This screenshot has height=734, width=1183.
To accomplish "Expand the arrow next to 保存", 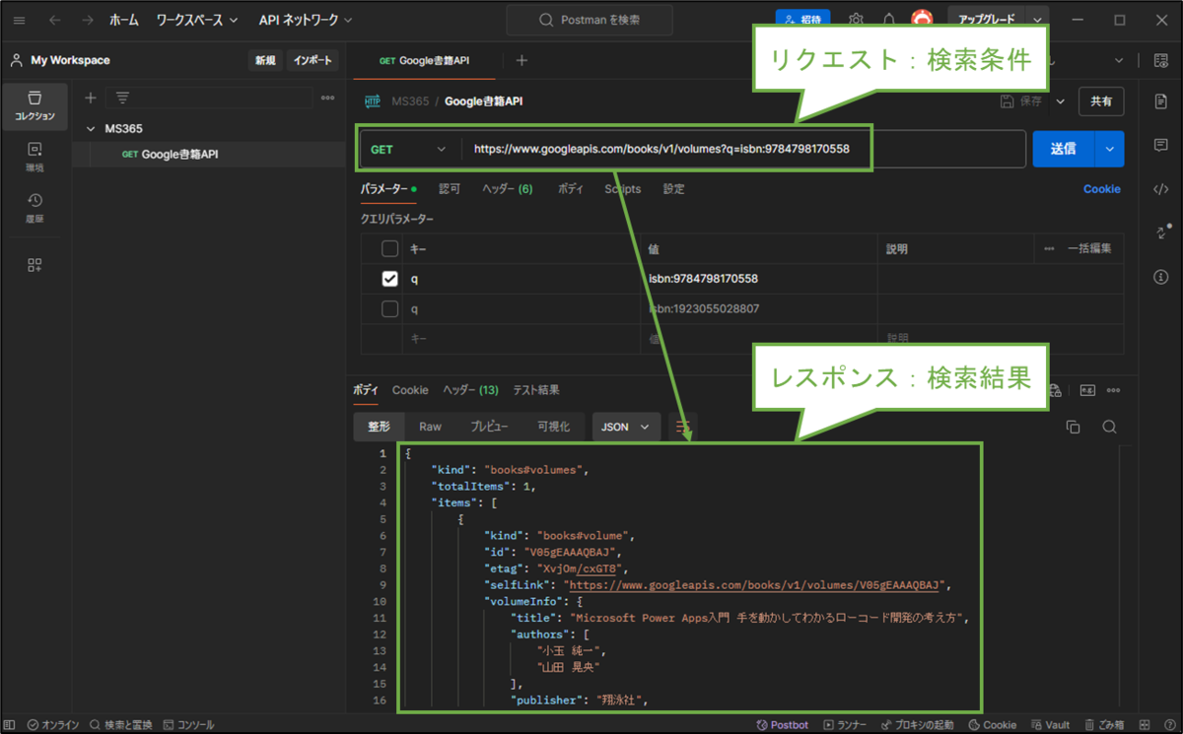I will click(x=1061, y=100).
